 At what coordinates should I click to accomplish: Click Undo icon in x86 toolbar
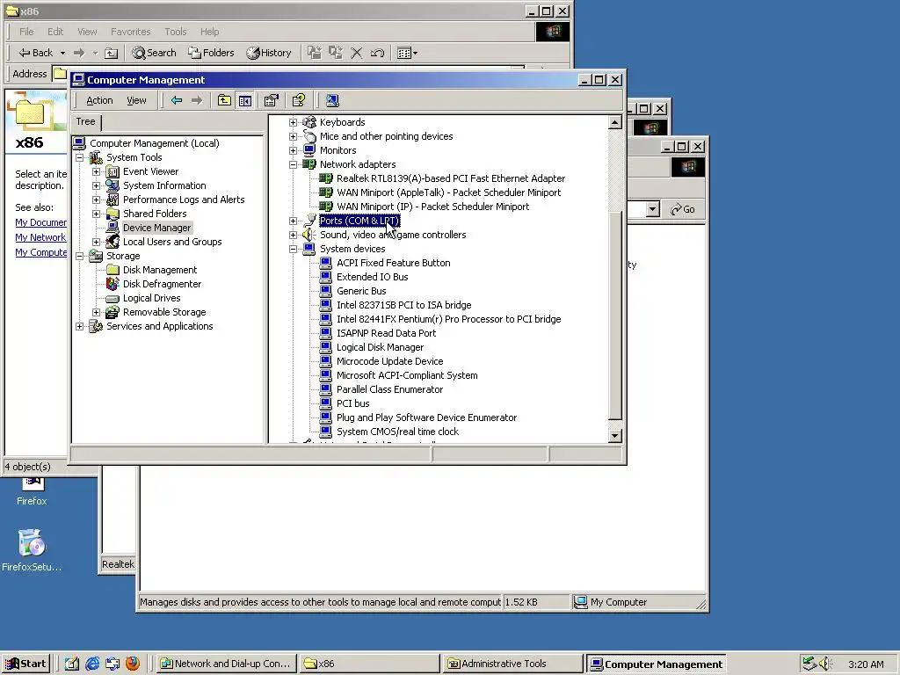tap(377, 53)
